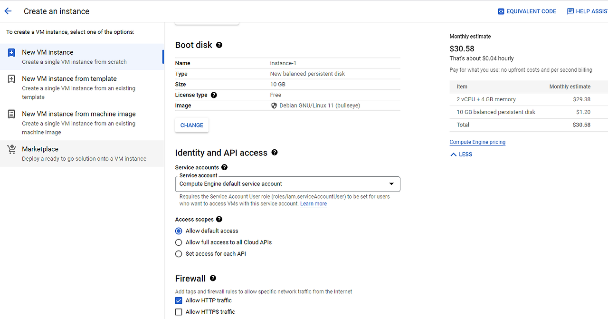Open the Learn more link

coord(313,204)
